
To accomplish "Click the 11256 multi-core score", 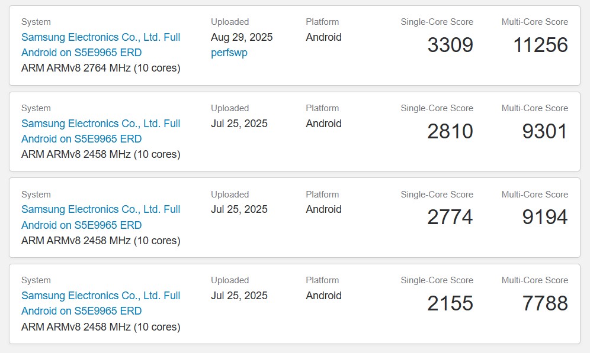I will tap(541, 46).
